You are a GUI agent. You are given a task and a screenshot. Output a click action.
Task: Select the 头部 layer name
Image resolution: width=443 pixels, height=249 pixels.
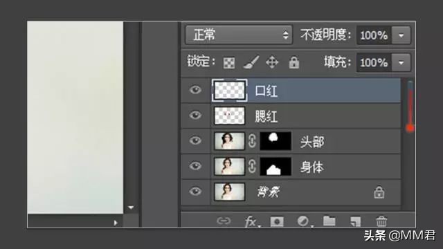point(312,142)
